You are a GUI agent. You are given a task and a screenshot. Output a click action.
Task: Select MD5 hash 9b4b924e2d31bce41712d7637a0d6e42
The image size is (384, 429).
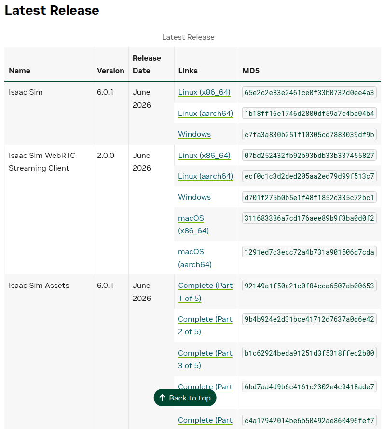pyautogui.click(x=309, y=319)
